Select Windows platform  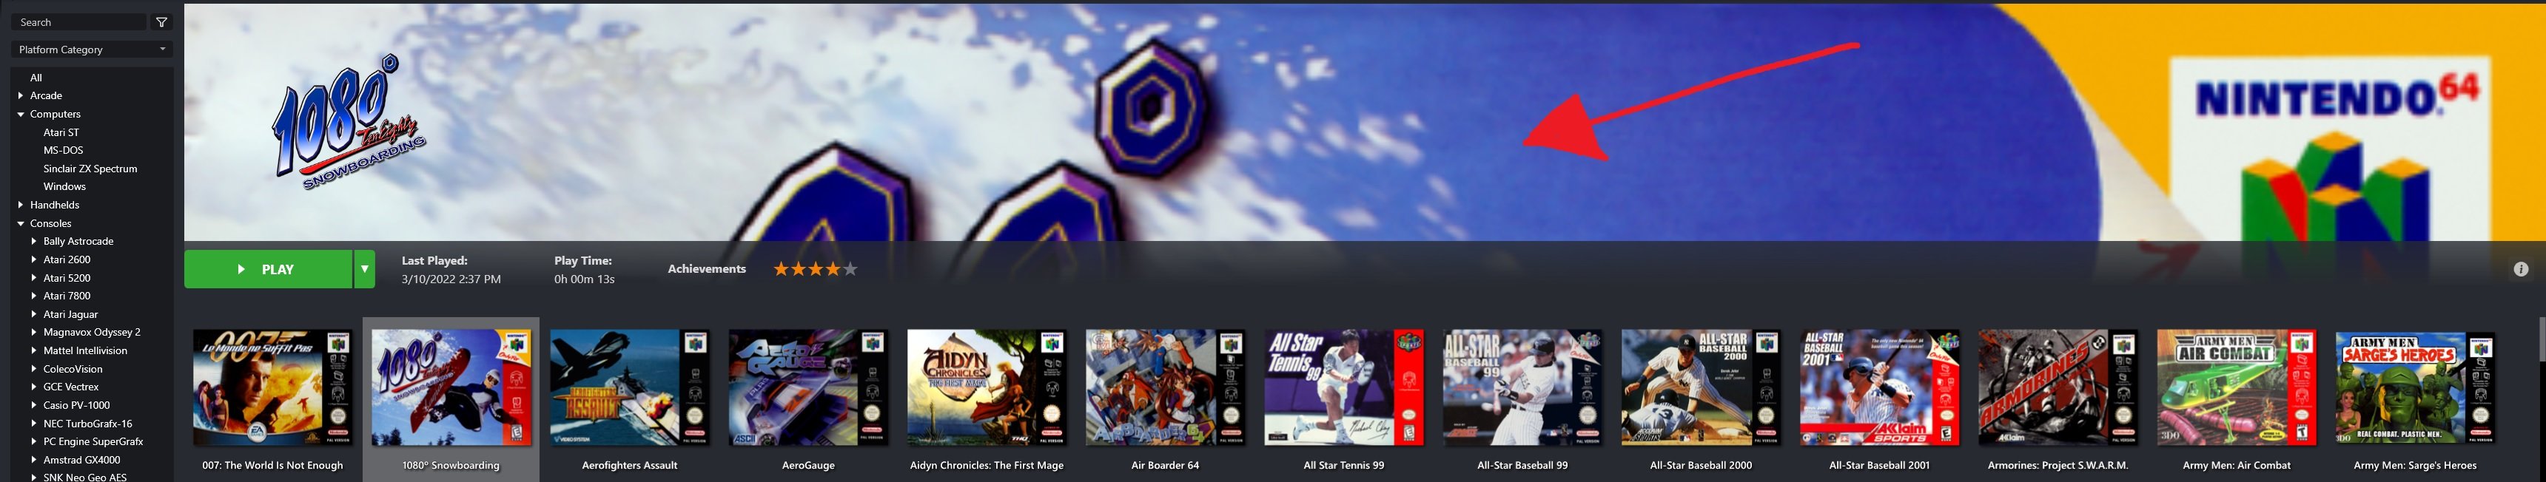[64, 187]
